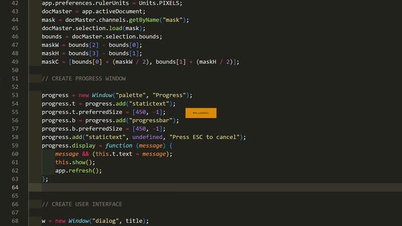Screen dimensions: 402x226
Task: Click the "dialog" string on line 68
Action: (106, 220)
